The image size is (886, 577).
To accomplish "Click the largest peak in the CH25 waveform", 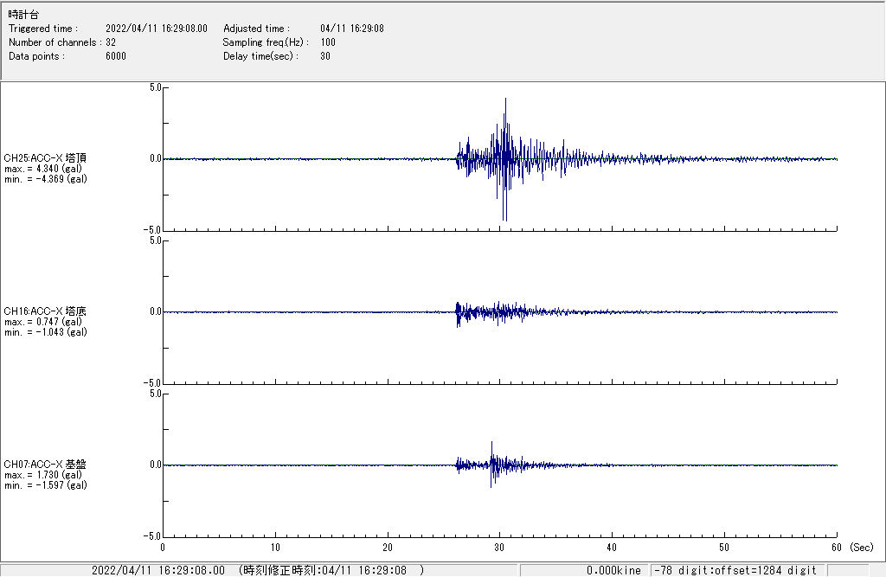I will [505, 100].
